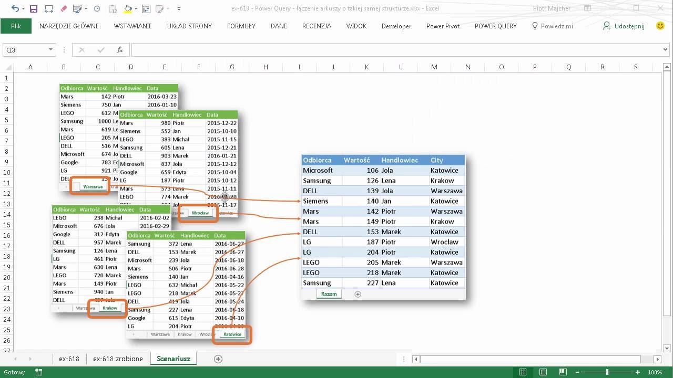Open the Undo history dropdown arrow

[x=23, y=9]
